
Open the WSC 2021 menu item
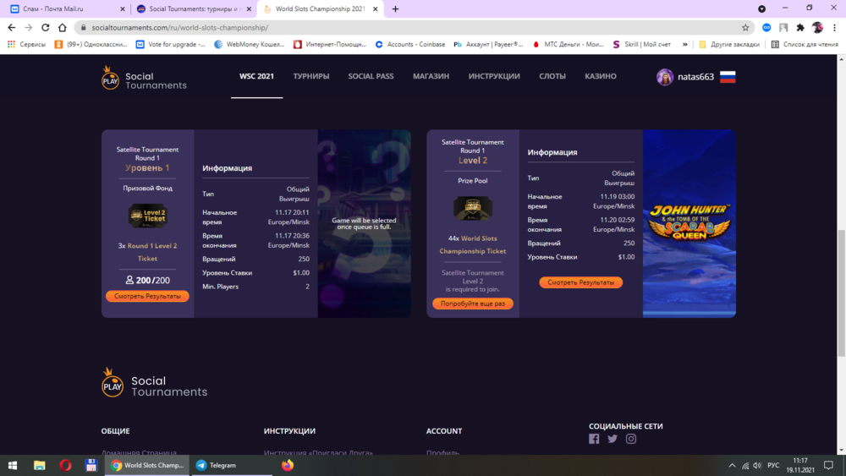257,77
